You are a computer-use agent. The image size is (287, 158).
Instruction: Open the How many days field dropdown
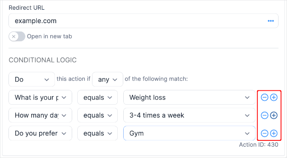point(40,115)
